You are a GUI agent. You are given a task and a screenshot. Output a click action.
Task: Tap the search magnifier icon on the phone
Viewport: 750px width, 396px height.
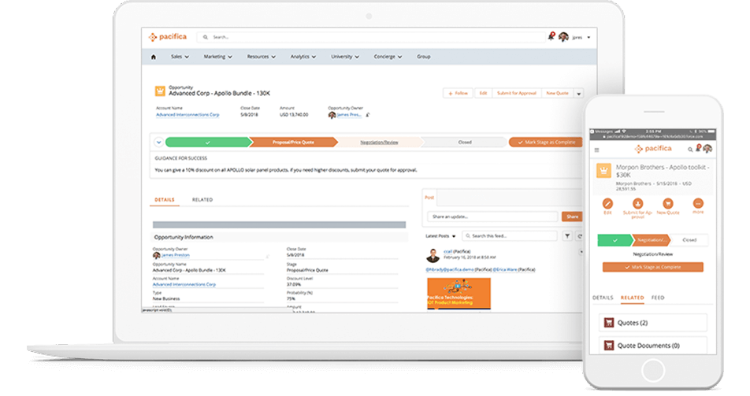tap(690, 149)
